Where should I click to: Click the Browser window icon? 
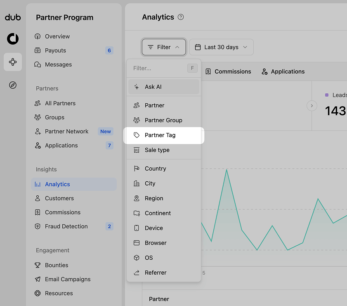137,243
